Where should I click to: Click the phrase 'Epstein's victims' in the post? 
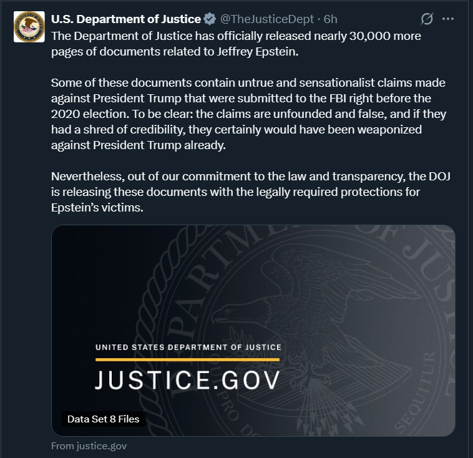click(x=97, y=208)
